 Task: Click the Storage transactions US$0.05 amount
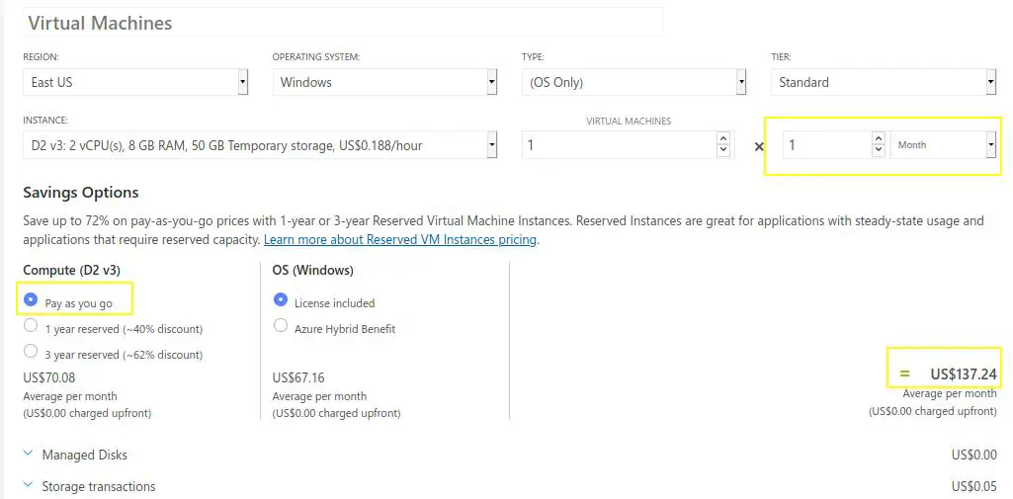973,486
